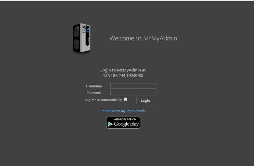This screenshot has width=254, height=166.
Task: Click the Username label
Action: tap(94, 86)
